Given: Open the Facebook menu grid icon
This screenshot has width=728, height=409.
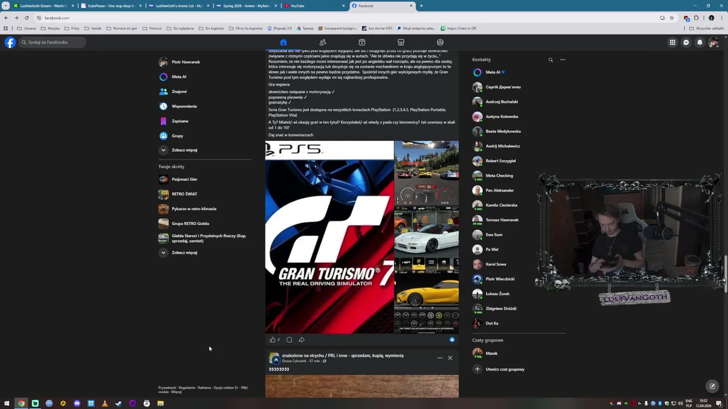Looking at the screenshot, I should click(672, 42).
